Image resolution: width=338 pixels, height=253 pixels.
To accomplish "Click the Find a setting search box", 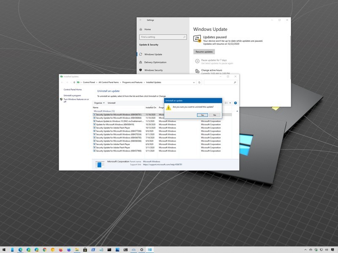I will [x=163, y=37].
